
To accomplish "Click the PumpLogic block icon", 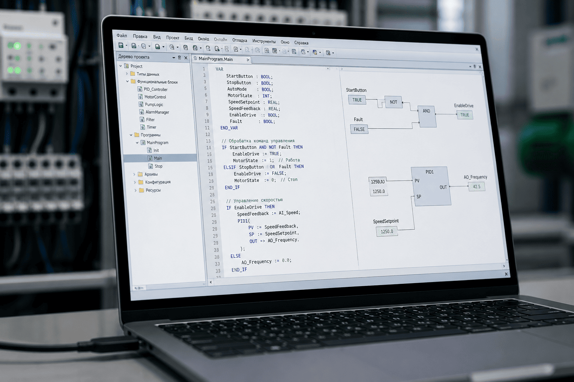I will pos(141,104).
